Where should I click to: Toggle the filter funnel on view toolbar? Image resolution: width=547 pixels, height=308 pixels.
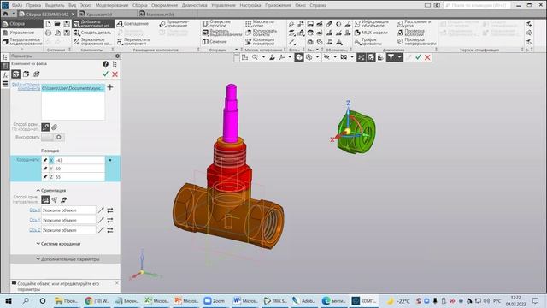(391, 57)
